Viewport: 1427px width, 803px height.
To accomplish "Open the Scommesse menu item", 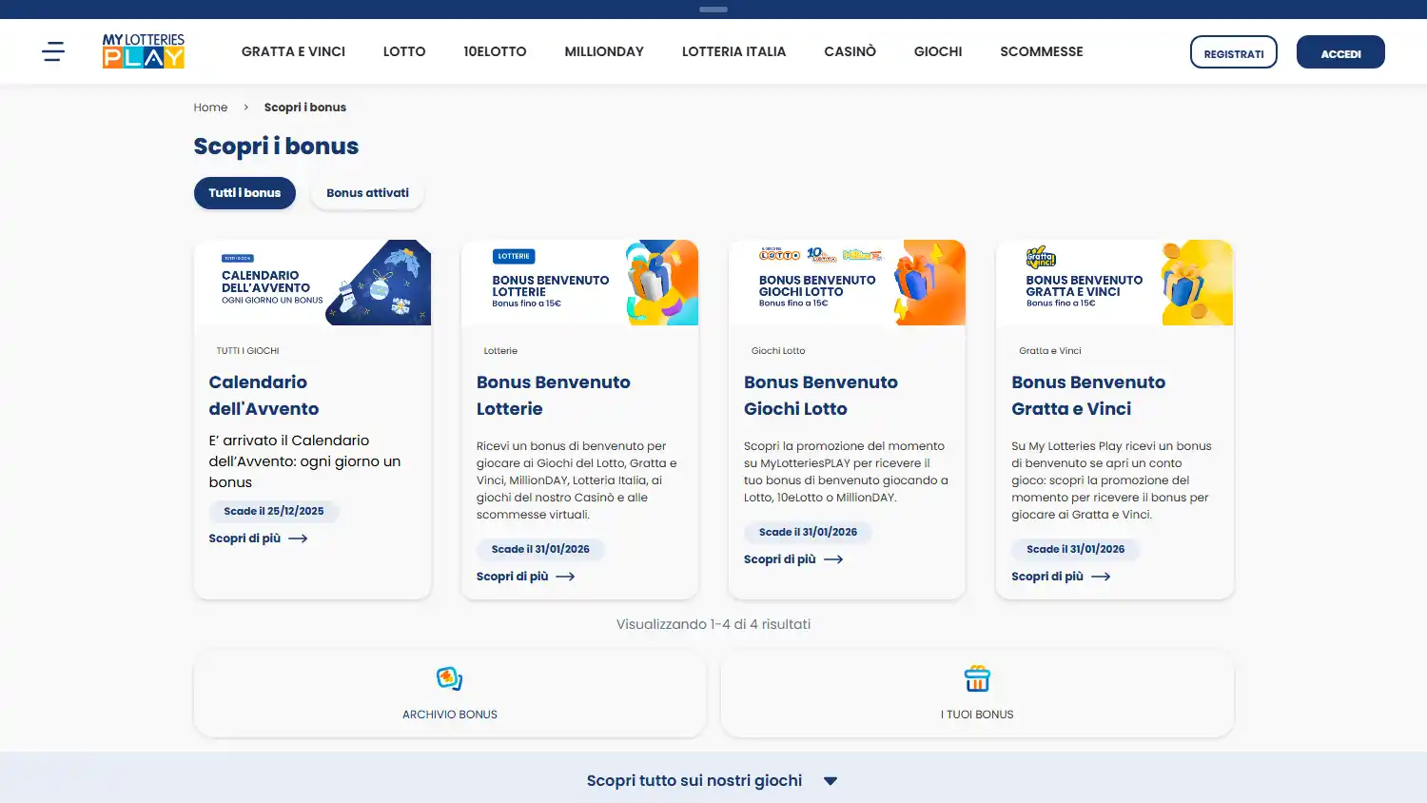I will coord(1042,51).
